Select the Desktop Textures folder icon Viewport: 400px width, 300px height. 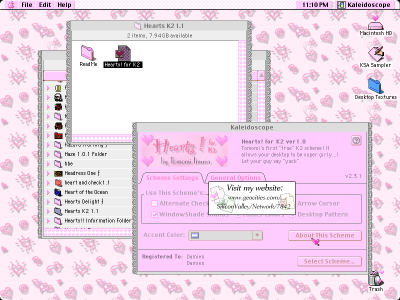375,86
